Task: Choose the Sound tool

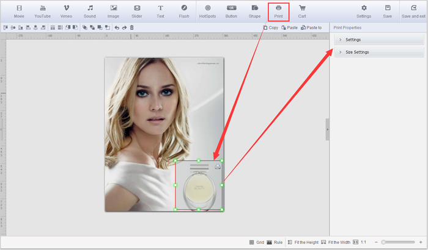Action: (x=89, y=11)
